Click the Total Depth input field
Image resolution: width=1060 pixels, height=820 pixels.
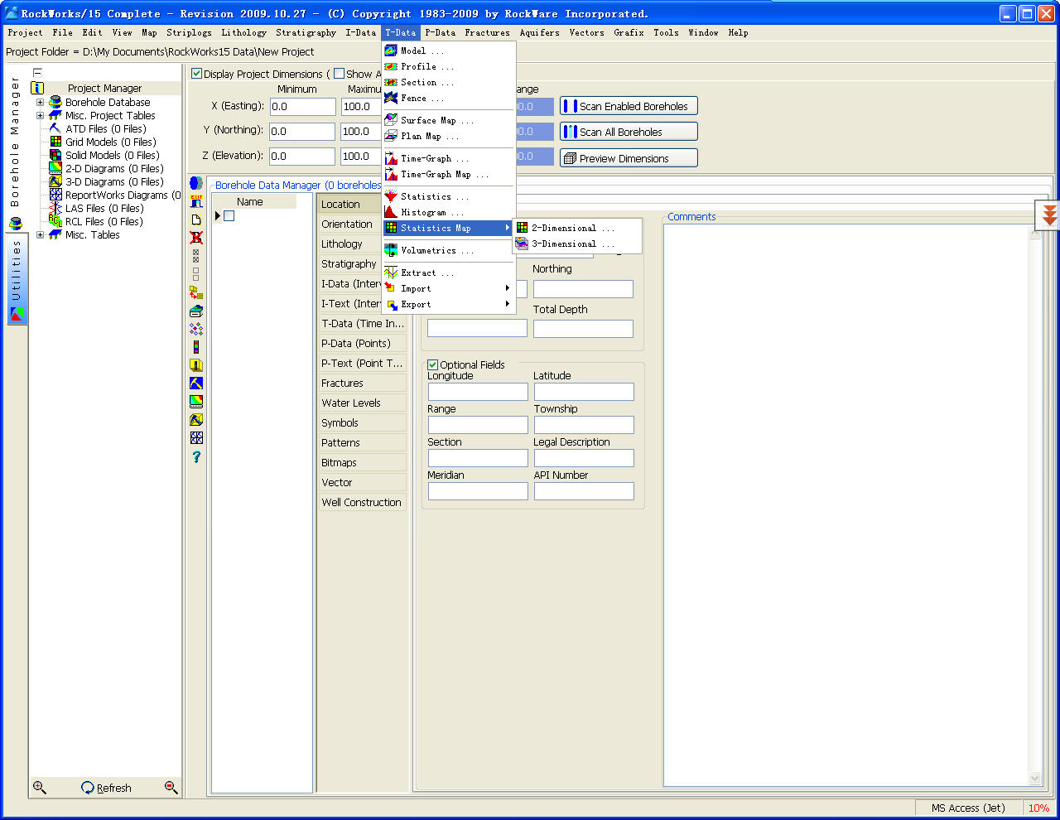[x=583, y=329]
